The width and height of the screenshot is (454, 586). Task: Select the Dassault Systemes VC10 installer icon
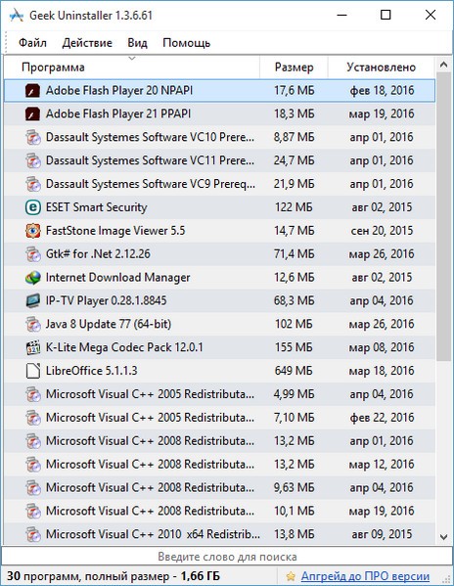(x=32, y=137)
